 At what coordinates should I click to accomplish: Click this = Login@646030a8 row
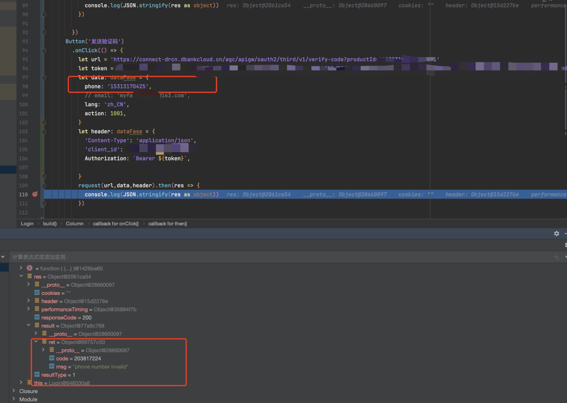coord(62,383)
